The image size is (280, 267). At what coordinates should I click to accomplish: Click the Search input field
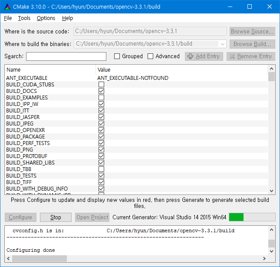66,56
